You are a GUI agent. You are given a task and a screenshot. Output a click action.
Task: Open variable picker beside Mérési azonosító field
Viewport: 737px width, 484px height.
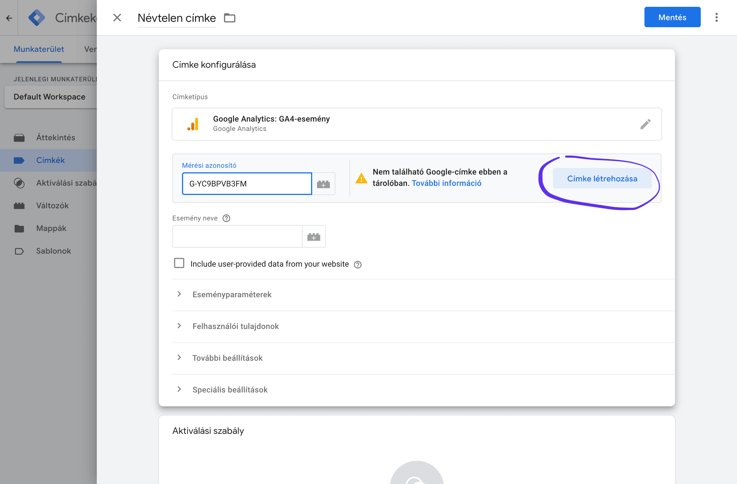323,184
